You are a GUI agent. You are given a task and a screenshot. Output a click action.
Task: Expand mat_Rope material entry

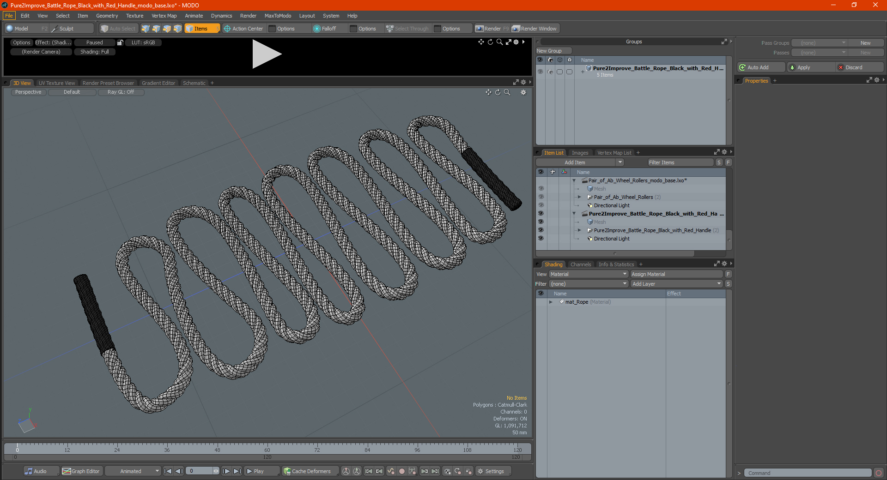click(x=551, y=302)
